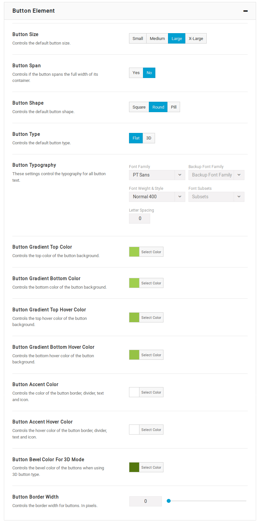
Task: Switch button type to 3D
Action: [x=149, y=138]
